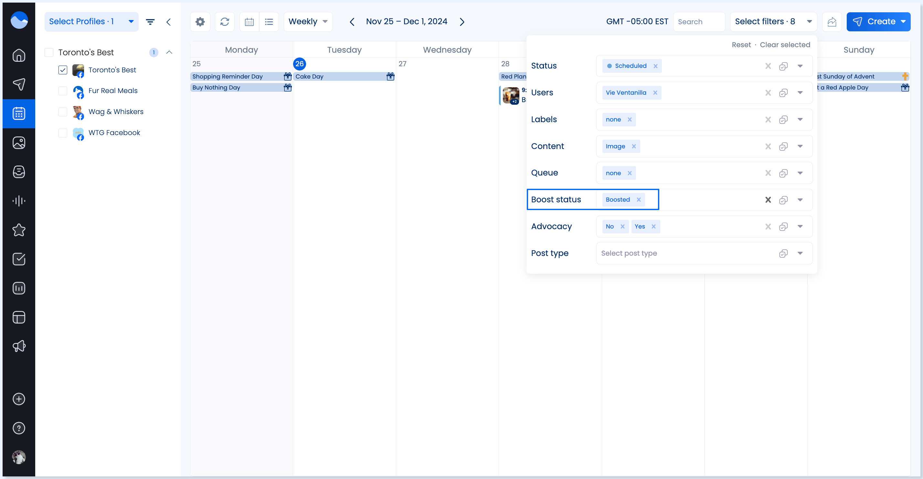Open Cake Day event on Tuesday

(344, 76)
